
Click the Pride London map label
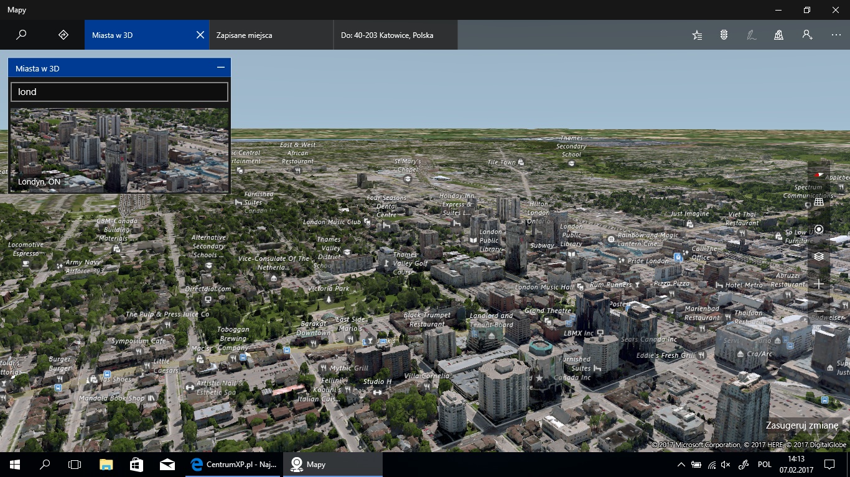648,261
